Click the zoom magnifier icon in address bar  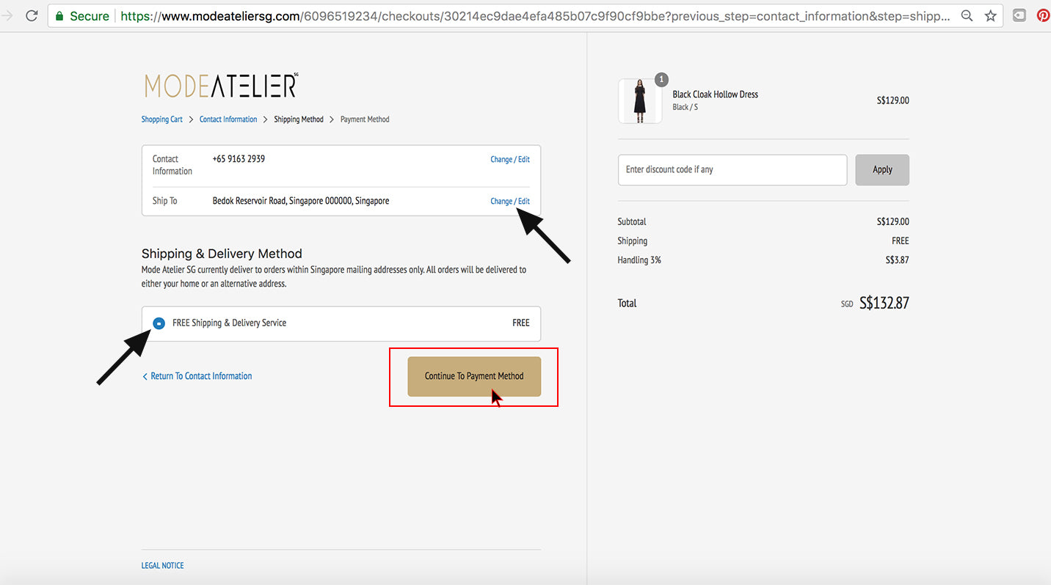point(967,15)
